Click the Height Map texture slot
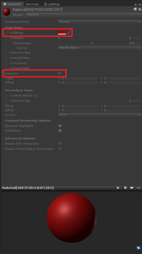The height and width of the screenshot is (254, 142). tap(7, 58)
